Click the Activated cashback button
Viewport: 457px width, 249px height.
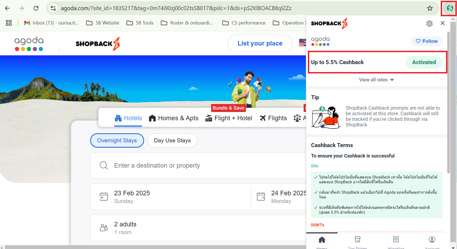pos(424,62)
